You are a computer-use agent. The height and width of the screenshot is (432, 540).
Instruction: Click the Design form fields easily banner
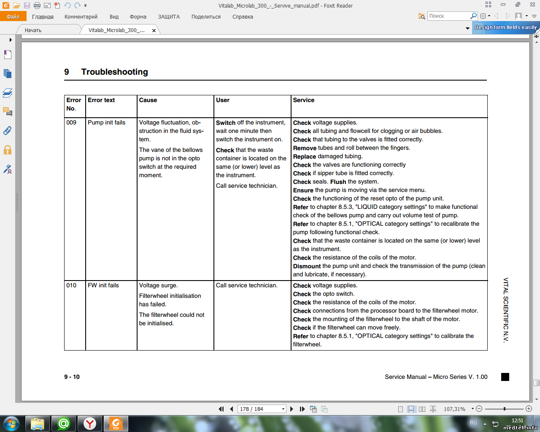(505, 27)
